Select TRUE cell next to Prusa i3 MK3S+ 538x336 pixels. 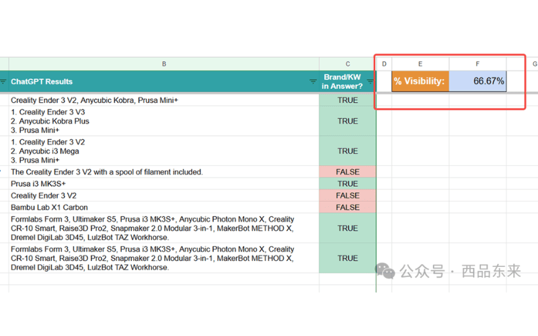coord(348,183)
